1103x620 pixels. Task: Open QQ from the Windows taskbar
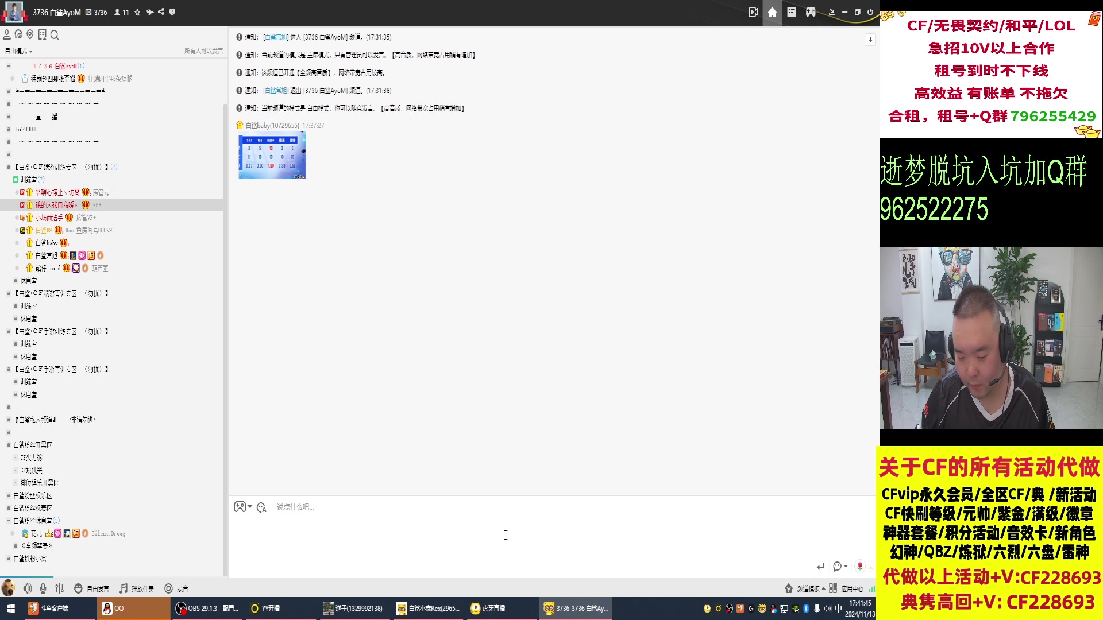coord(133,609)
